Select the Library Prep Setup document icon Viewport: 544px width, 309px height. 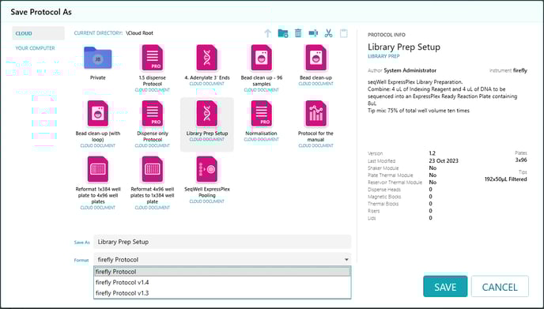click(207, 113)
